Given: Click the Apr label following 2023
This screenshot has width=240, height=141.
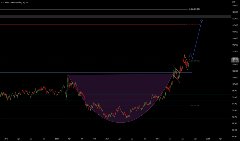Looking at the screenshot, I should [220, 139].
